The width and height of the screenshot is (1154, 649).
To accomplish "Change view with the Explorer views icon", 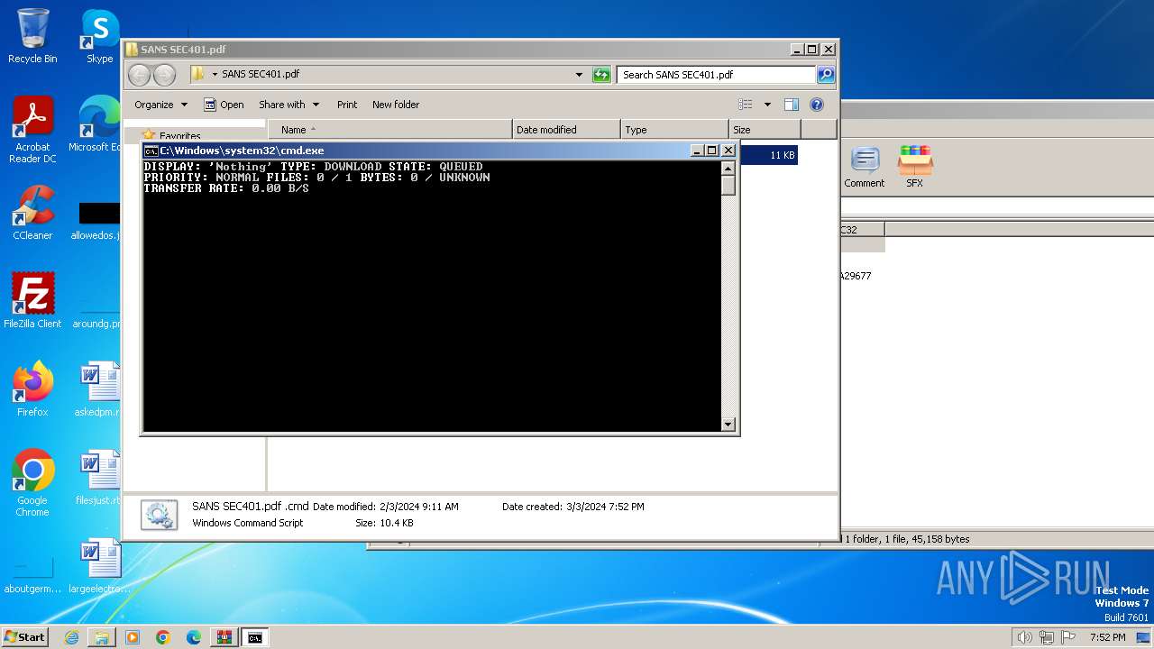I will 746,105.
